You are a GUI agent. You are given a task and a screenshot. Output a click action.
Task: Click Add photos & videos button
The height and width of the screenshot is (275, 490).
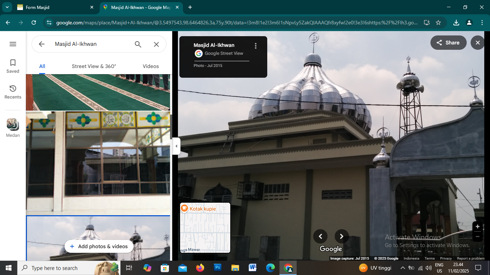99,246
